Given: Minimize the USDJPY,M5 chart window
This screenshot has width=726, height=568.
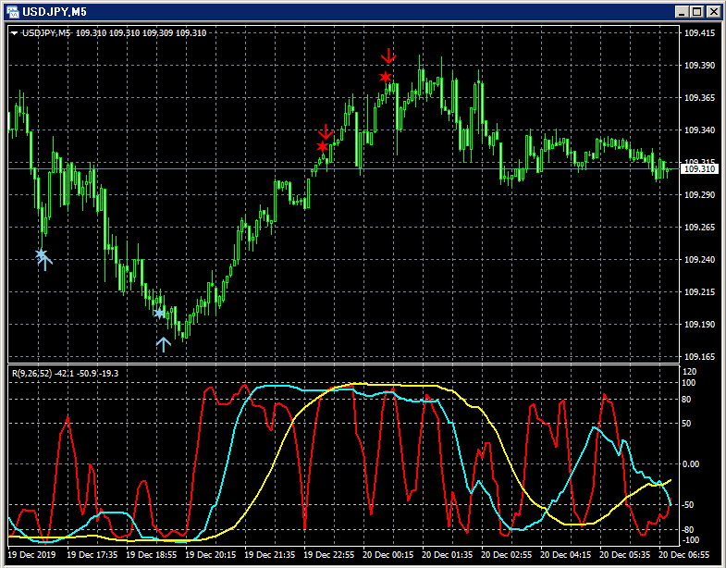Looking at the screenshot, I should (682, 12).
